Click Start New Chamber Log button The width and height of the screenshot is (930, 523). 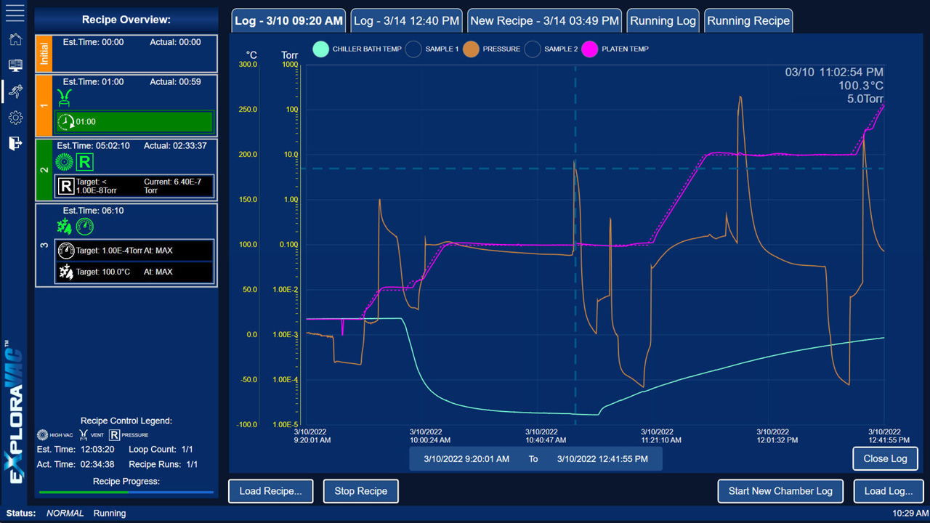780,491
